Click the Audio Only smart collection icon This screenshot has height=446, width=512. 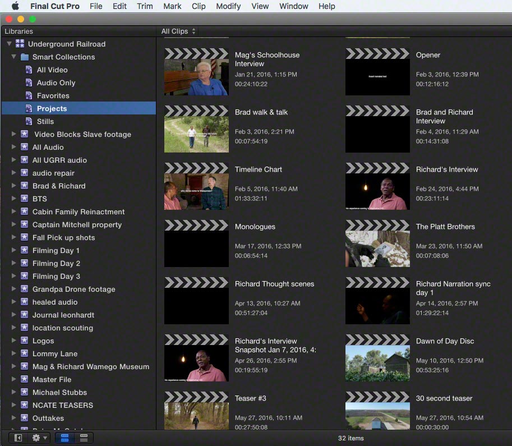tap(29, 82)
